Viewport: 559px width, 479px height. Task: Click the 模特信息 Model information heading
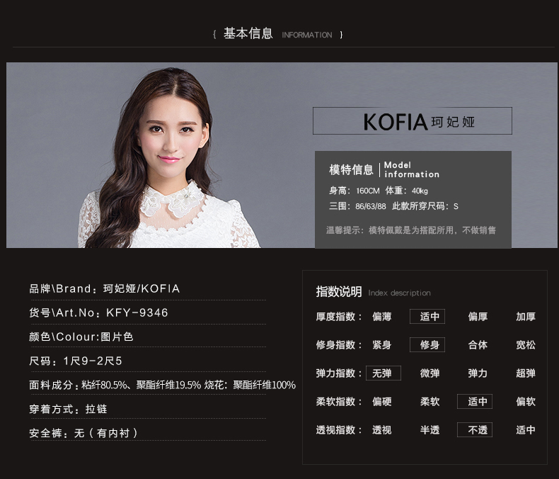pos(384,169)
